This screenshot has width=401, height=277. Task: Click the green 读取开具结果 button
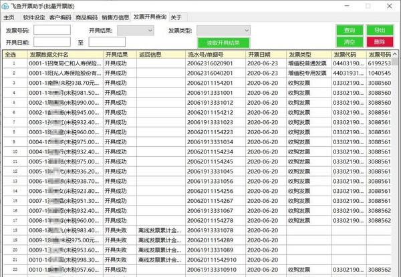click(x=223, y=43)
